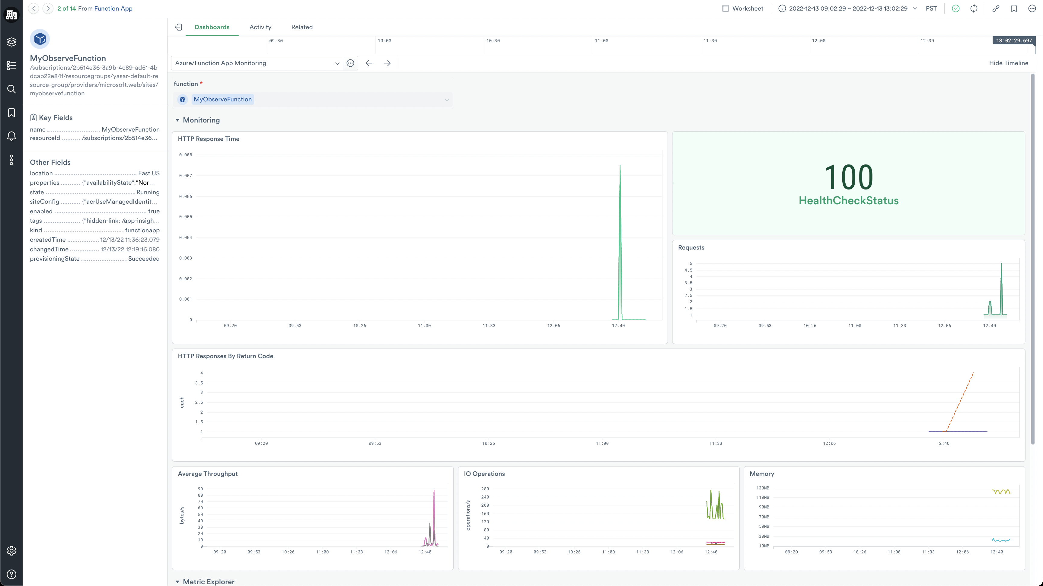Click the alerts bell icon in sidebar

[x=11, y=136]
